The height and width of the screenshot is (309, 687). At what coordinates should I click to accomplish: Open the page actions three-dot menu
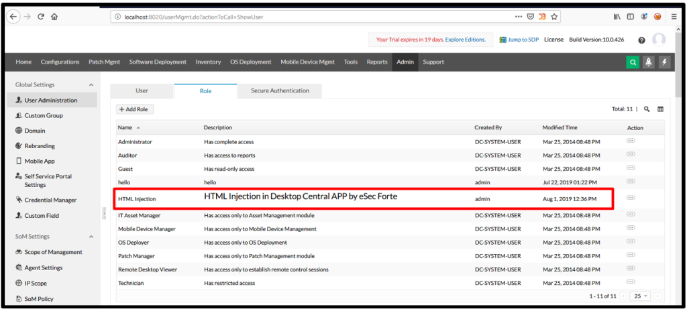(x=519, y=17)
